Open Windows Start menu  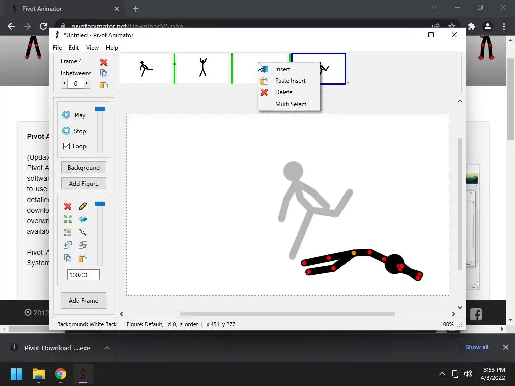coord(16,374)
